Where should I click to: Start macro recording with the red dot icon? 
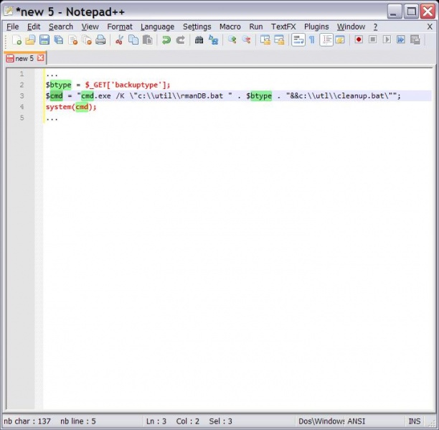click(x=358, y=40)
